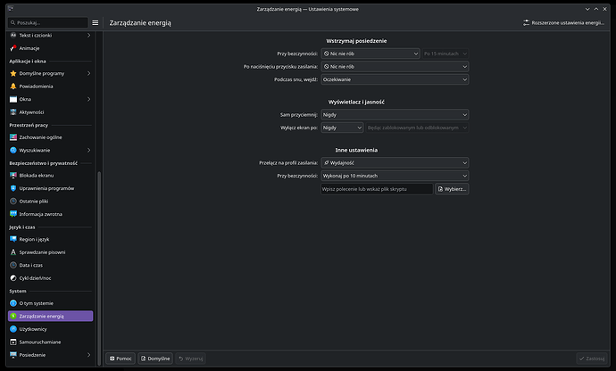616x371 pixels.
Task: Open Podczas snu, wejdź dropdown
Action: point(394,79)
